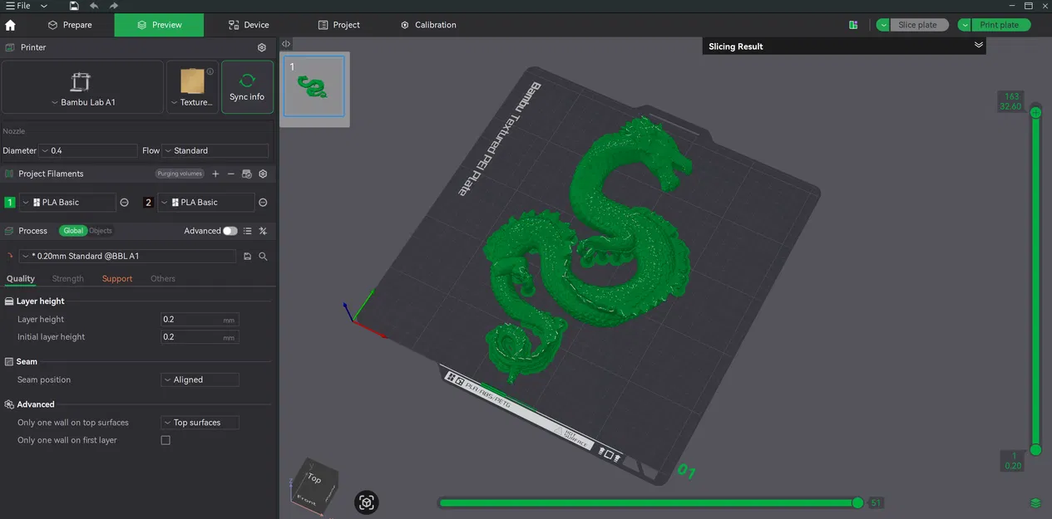The height and width of the screenshot is (519, 1052).
Task: Open the Device tab
Action: point(249,25)
